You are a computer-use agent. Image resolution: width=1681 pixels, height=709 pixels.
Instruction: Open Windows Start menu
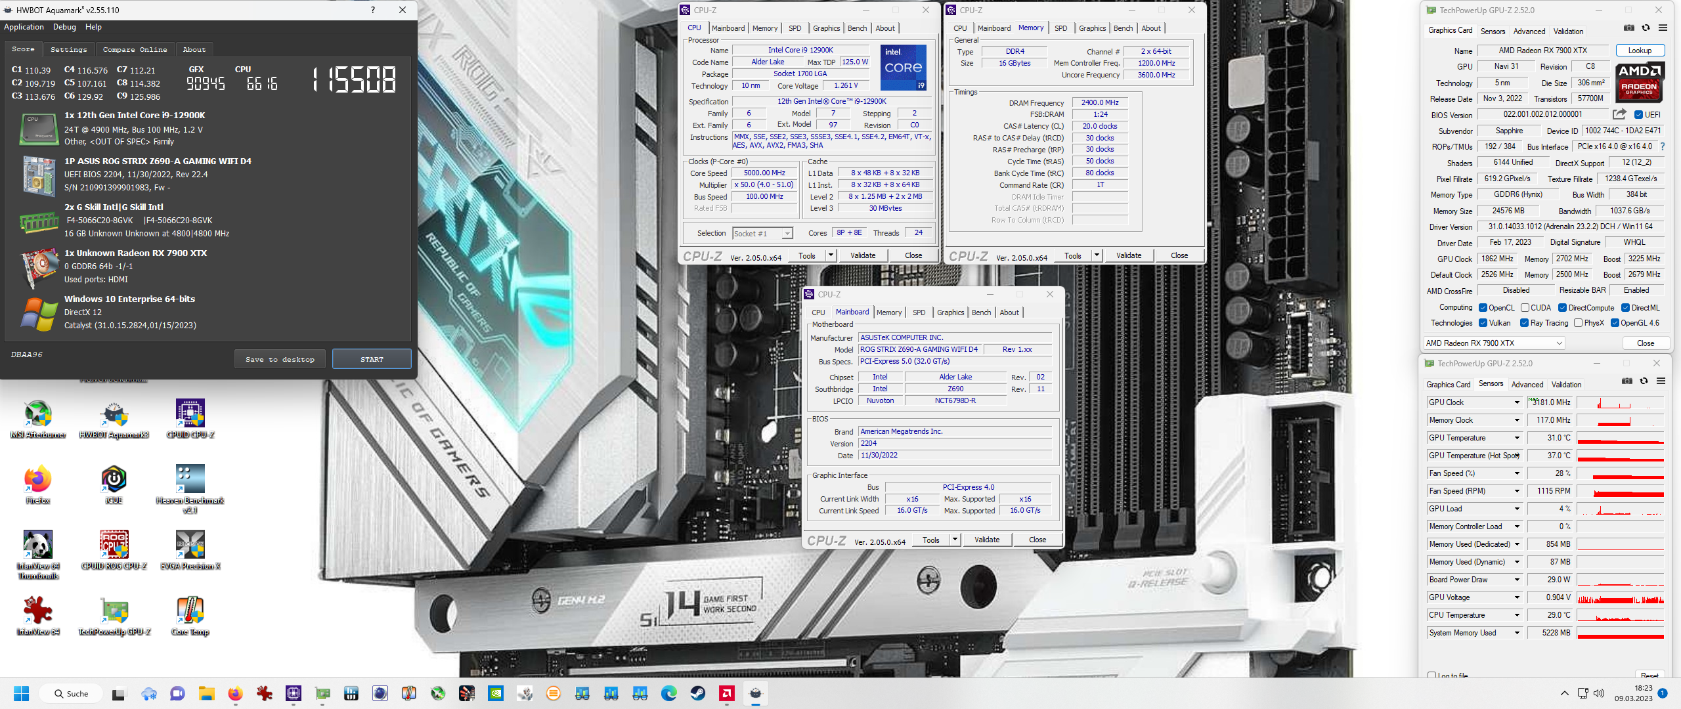(21, 693)
